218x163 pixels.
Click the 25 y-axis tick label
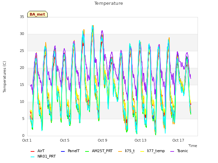coord(22,51)
